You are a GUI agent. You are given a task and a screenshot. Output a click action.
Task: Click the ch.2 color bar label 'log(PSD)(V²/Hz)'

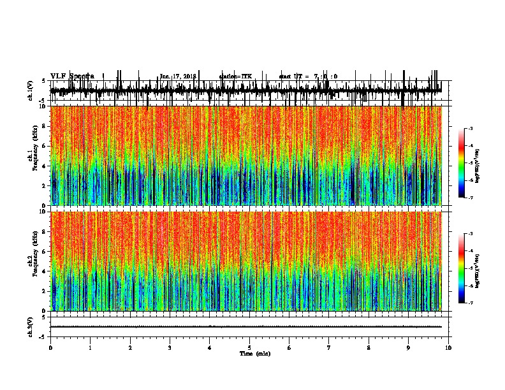[x=477, y=271]
